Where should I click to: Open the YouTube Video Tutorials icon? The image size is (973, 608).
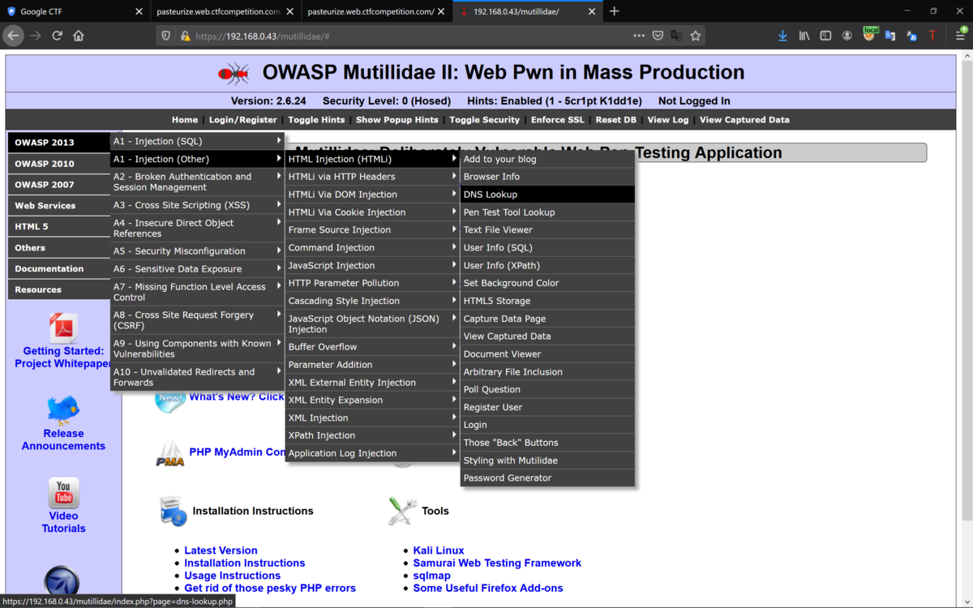[63, 493]
